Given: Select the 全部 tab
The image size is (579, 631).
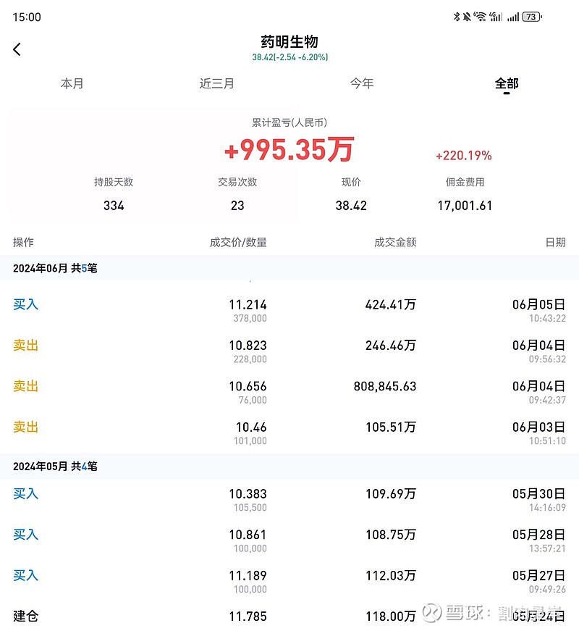Looking at the screenshot, I should point(507,83).
